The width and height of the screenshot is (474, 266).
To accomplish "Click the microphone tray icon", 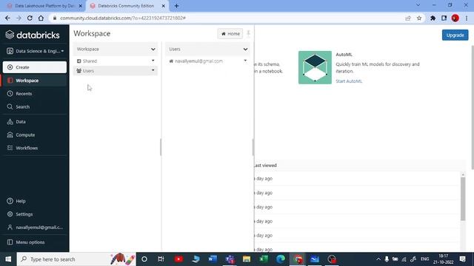I will tap(387, 259).
